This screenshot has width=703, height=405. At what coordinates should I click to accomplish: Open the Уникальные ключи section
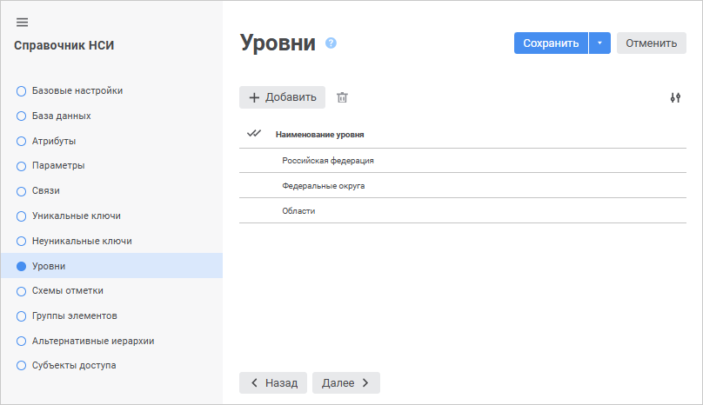pyautogui.click(x=76, y=216)
